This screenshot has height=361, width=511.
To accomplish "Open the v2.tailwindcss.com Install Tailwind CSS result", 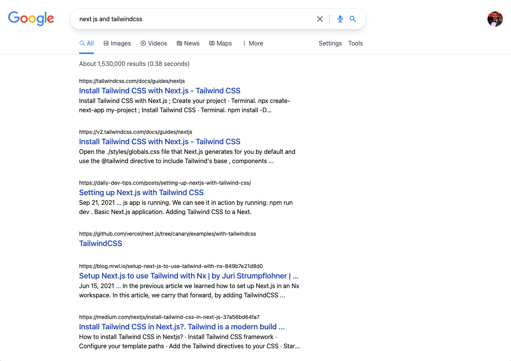I will click(x=160, y=142).
